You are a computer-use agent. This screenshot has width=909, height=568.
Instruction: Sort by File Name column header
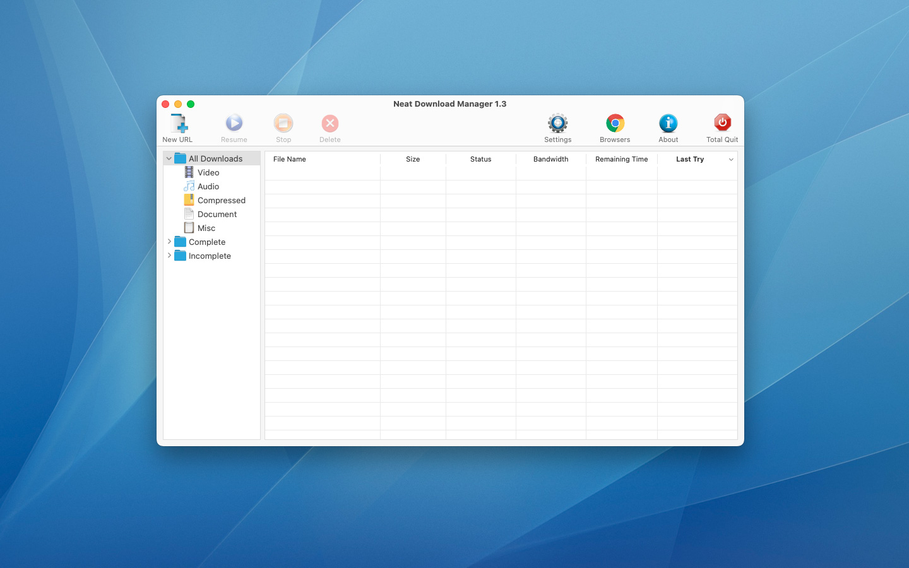click(323, 159)
